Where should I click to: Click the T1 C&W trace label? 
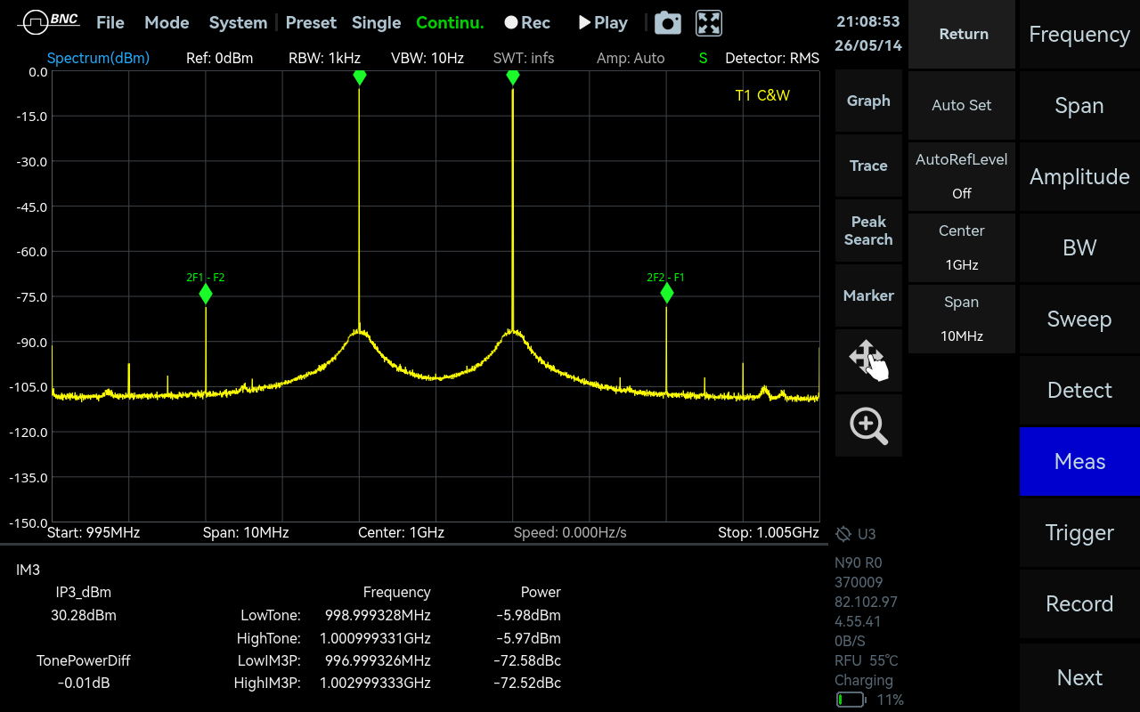click(762, 95)
